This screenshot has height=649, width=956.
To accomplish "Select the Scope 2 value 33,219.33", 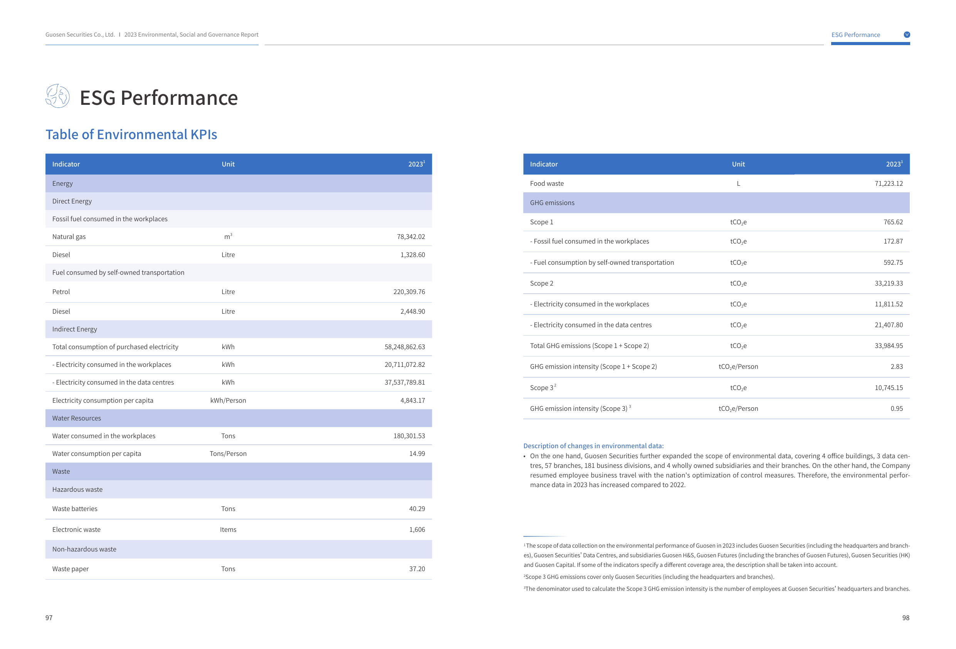I will (889, 284).
